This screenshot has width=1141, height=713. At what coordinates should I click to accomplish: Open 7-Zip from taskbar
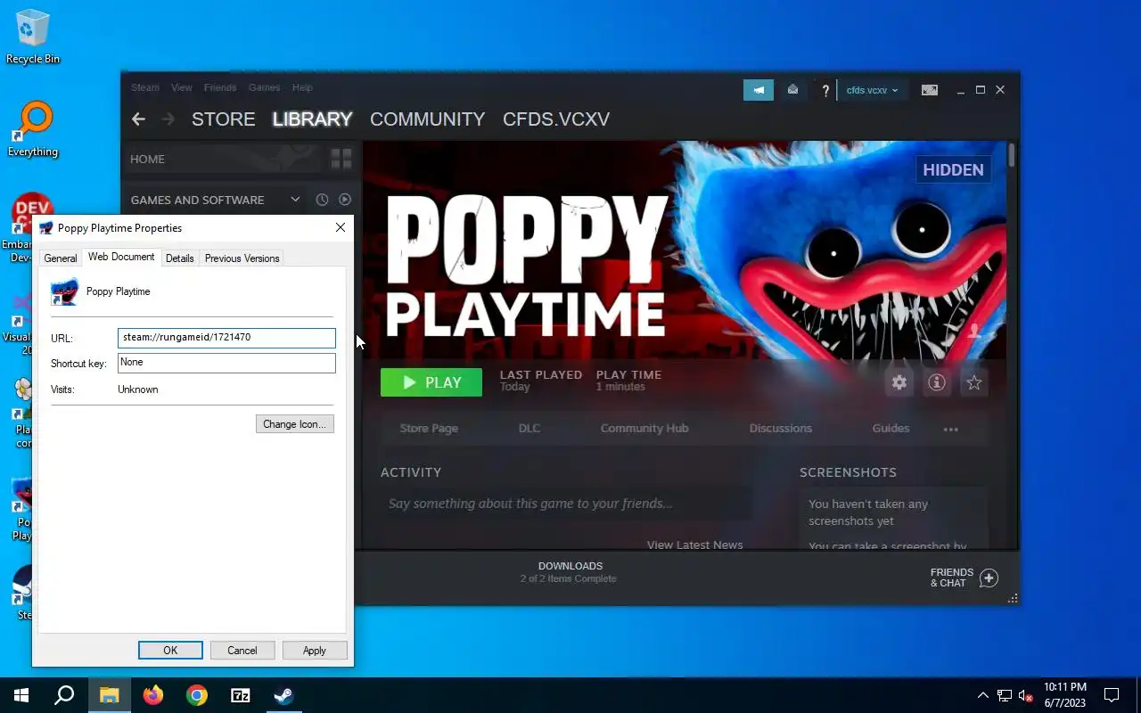click(x=241, y=695)
